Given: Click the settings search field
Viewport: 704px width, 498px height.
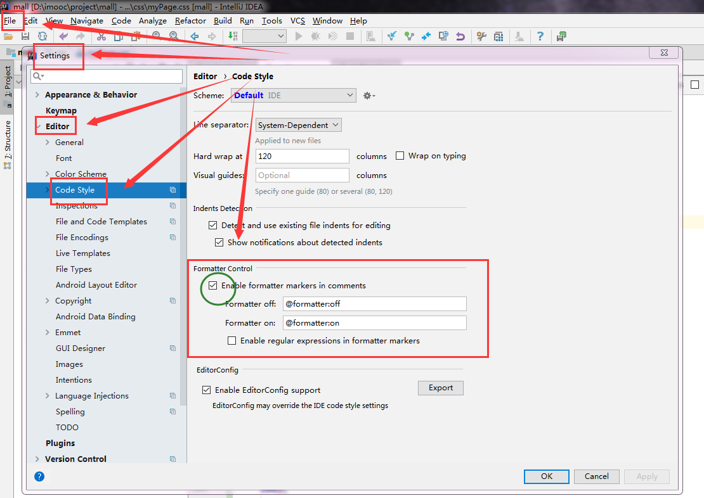Looking at the screenshot, I should coord(107,76).
